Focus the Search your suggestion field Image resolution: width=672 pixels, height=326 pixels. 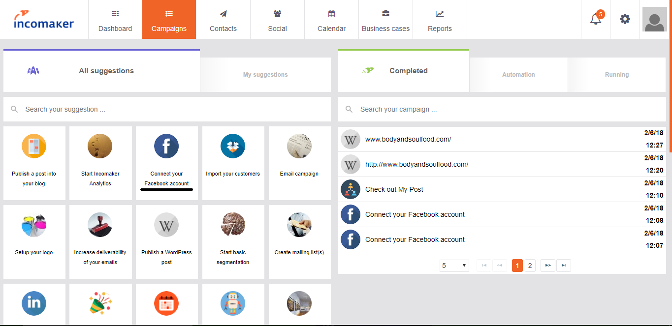(x=167, y=109)
